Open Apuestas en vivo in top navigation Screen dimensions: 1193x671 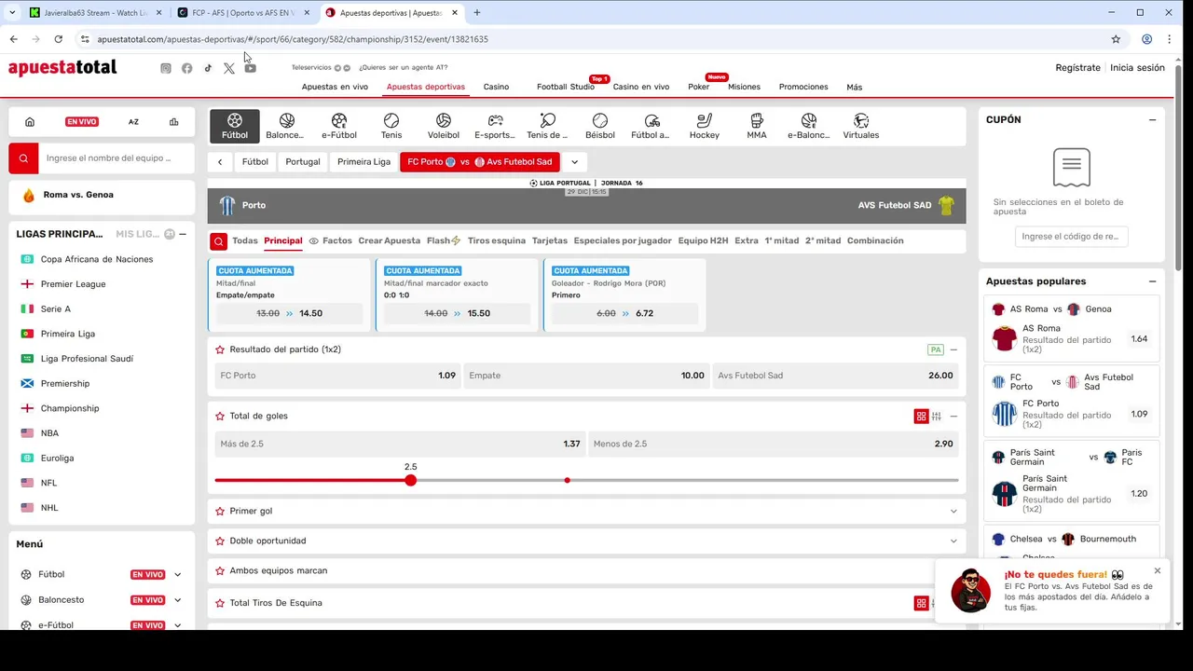pyautogui.click(x=335, y=87)
